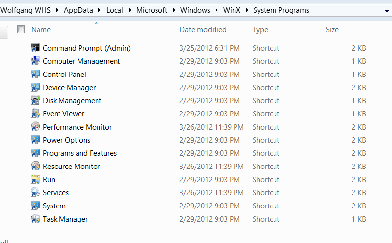Expand the arrow after Microsoft in path
The height and width of the screenshot is (243, 392).
pyautogui.click(x=174, y=10)
